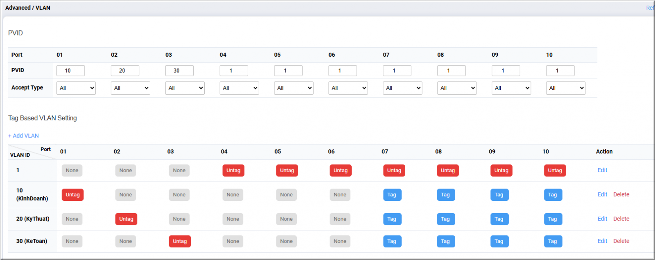Select the PVID input for port 07
The image size is (655, 260).
(x=397, y=71)
